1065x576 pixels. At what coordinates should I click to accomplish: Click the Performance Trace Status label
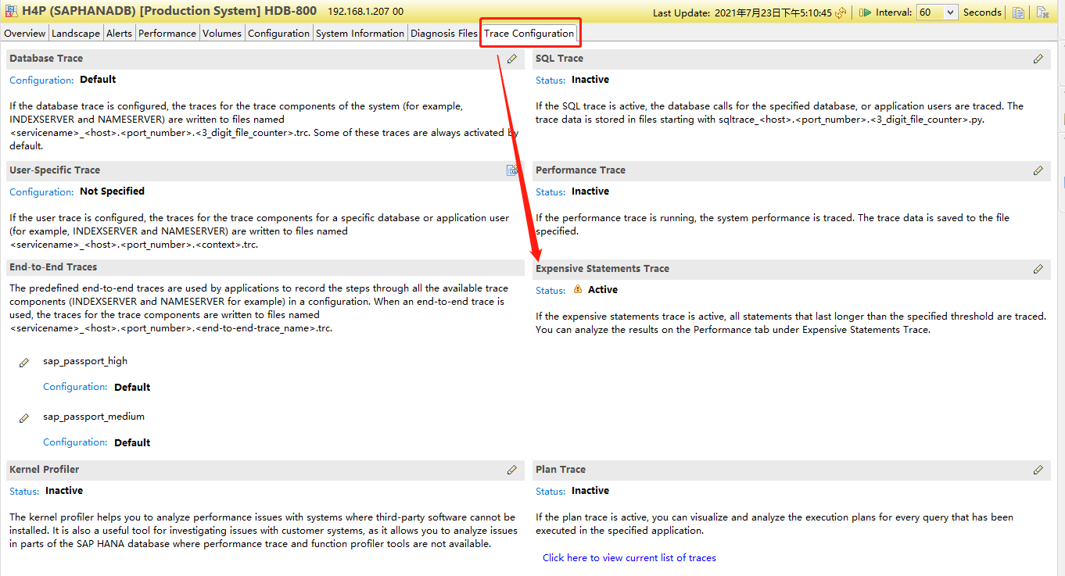(550, 192)
